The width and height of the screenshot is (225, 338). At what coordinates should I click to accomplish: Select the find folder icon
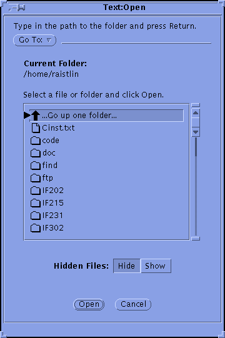[36, 166]
